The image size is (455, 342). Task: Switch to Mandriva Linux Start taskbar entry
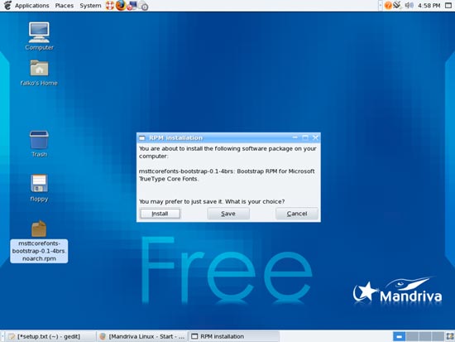[x=142, y=336]
